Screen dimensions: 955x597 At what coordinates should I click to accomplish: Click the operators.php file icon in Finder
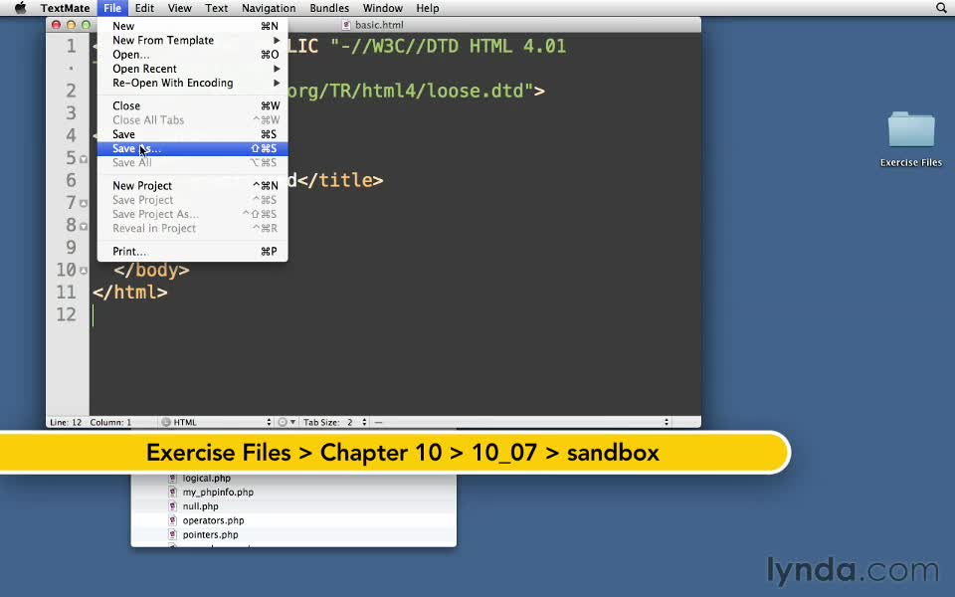click(172, 520)
